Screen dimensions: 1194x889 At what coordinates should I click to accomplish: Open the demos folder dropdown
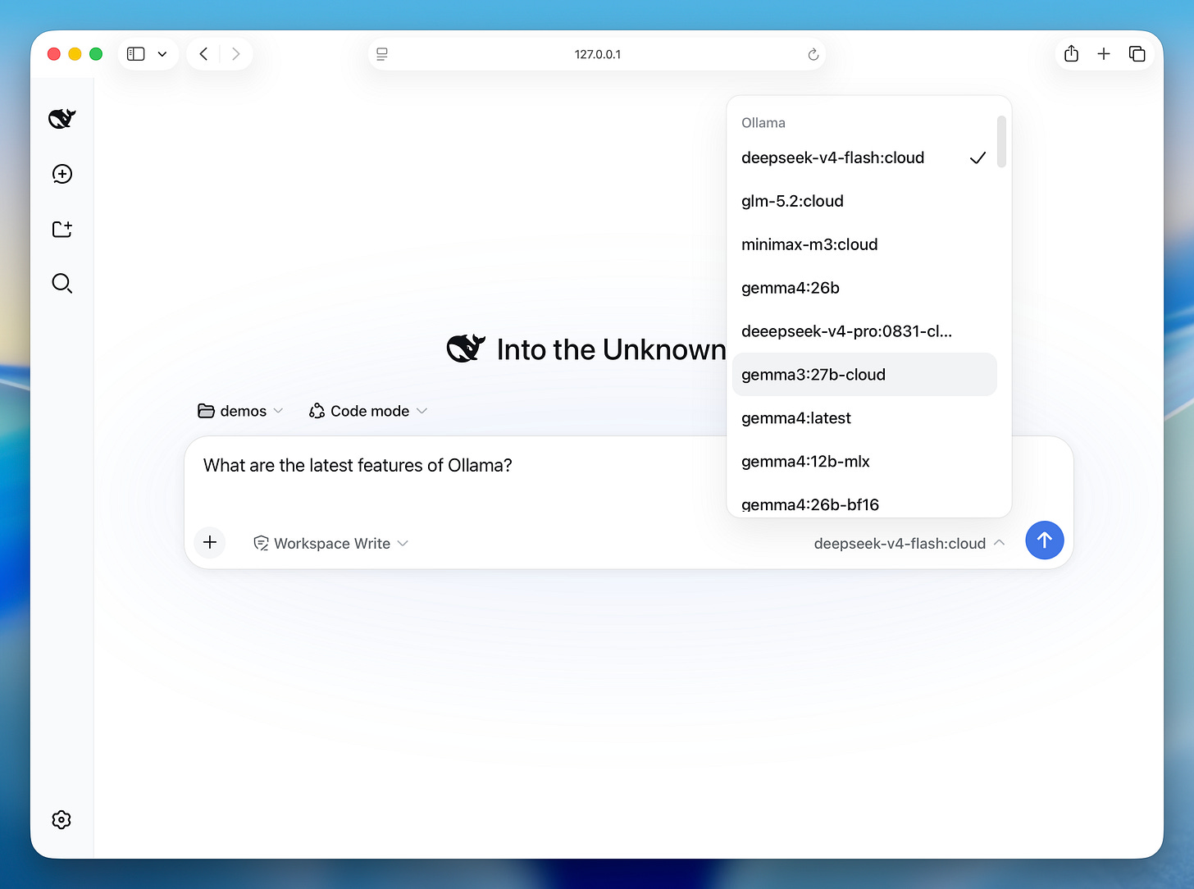point(240,411)
